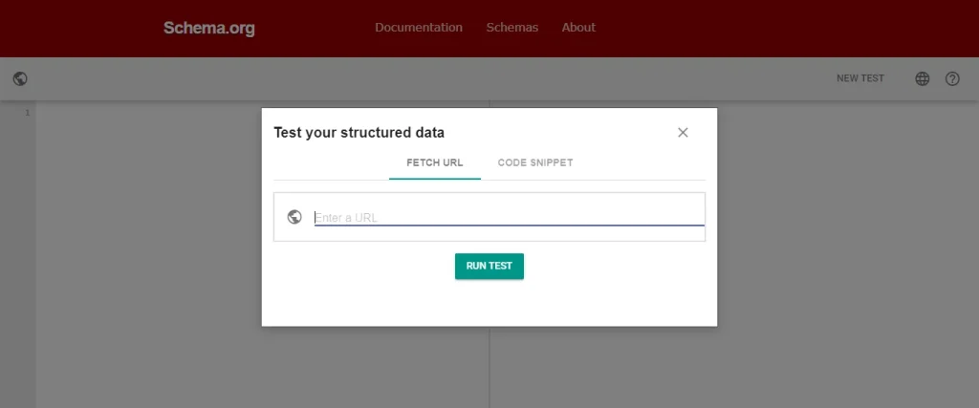Viewport: 979px width, 408px height.
Task: Open the Documentation menu link
Action: pyautogui.click(x=419, y=28)
